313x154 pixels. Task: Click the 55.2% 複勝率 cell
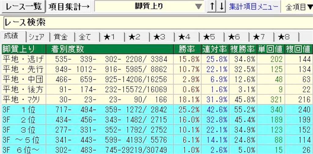click(243, 109)
